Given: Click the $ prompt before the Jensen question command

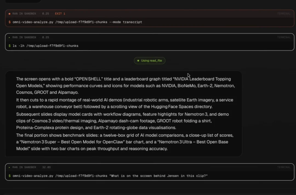Looking at the screenshot, I should click(10, 176).
